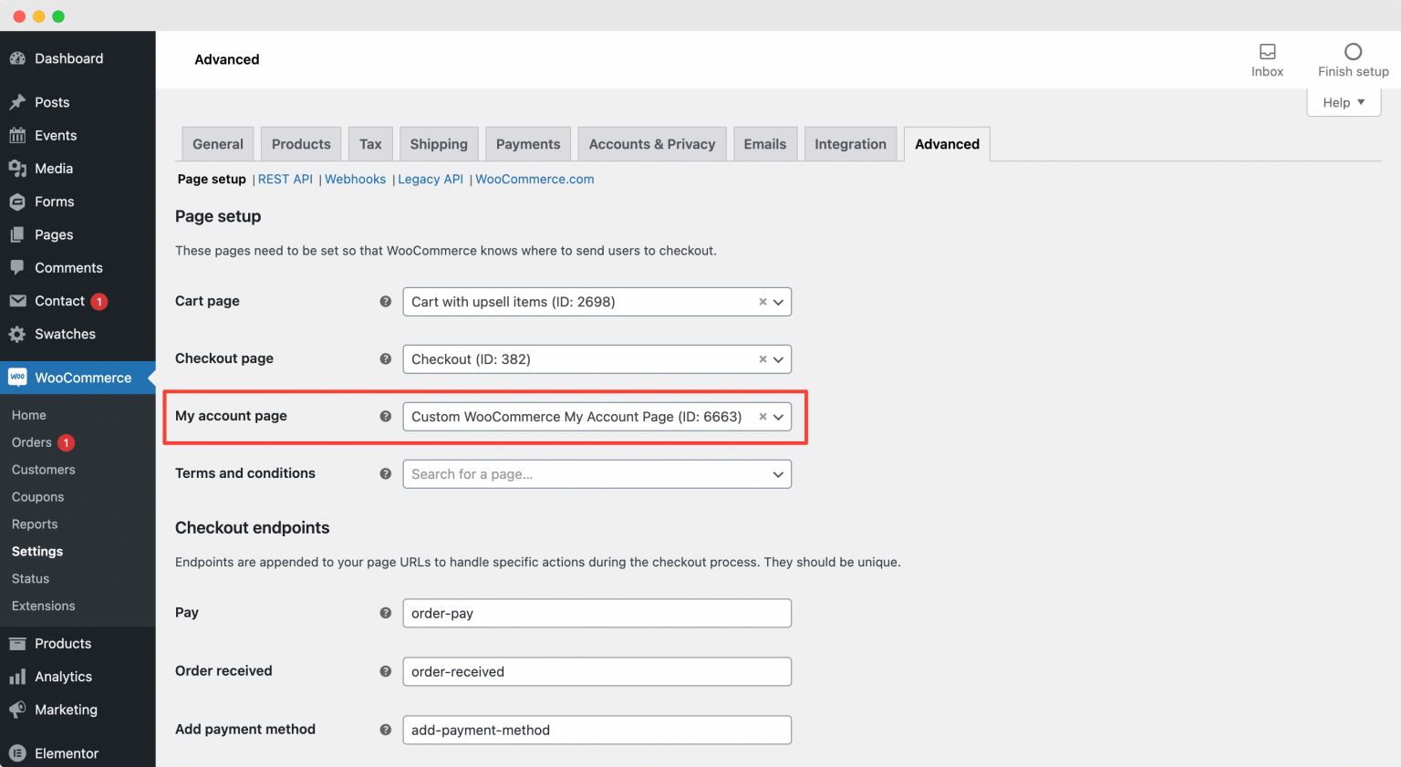Viewport: 1401px width, 767px height.
Task: Open the Comments bubble icon
Action: click(19, 267)
